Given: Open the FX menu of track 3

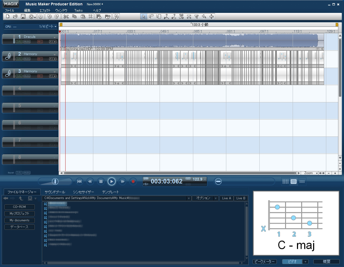Looking at the screenshot, I should [53, 76].
